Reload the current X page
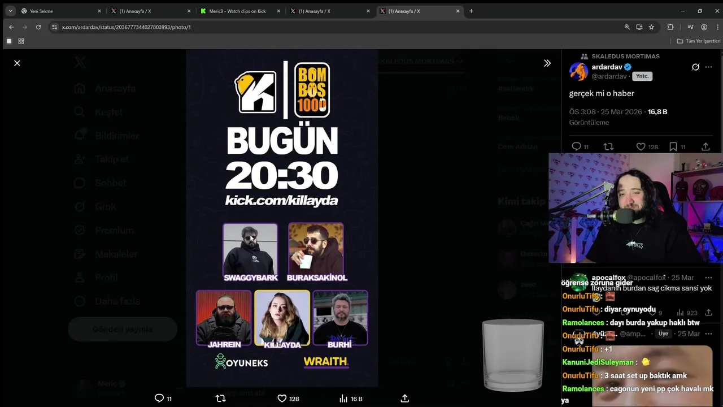The height and width of the screenshot is (407, 723). 38,27
